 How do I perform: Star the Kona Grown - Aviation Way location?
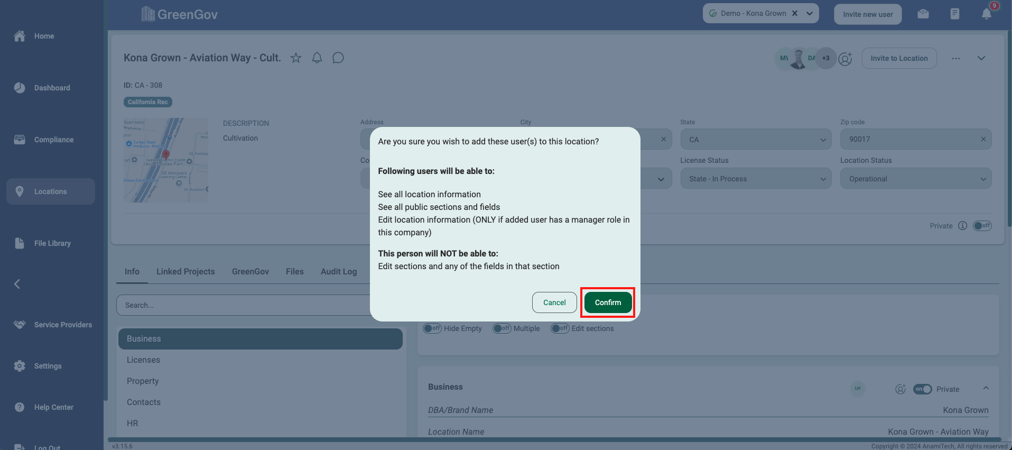tap(296, 58)
